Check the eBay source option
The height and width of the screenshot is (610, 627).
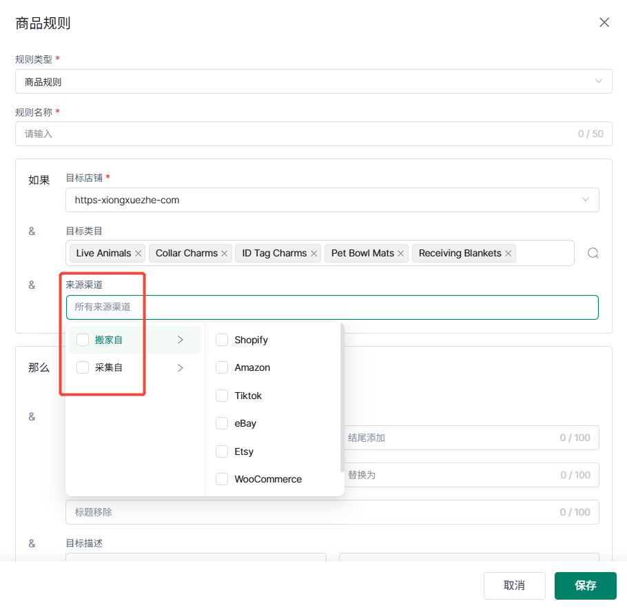[222, 423]
